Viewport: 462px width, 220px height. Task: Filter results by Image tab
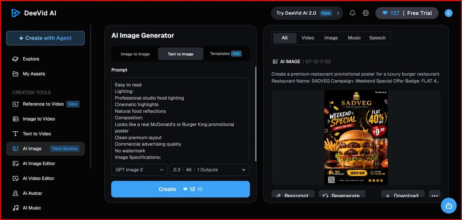point(331,38)
